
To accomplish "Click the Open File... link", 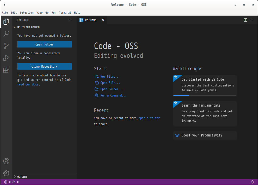I will [x=110, y=83].
